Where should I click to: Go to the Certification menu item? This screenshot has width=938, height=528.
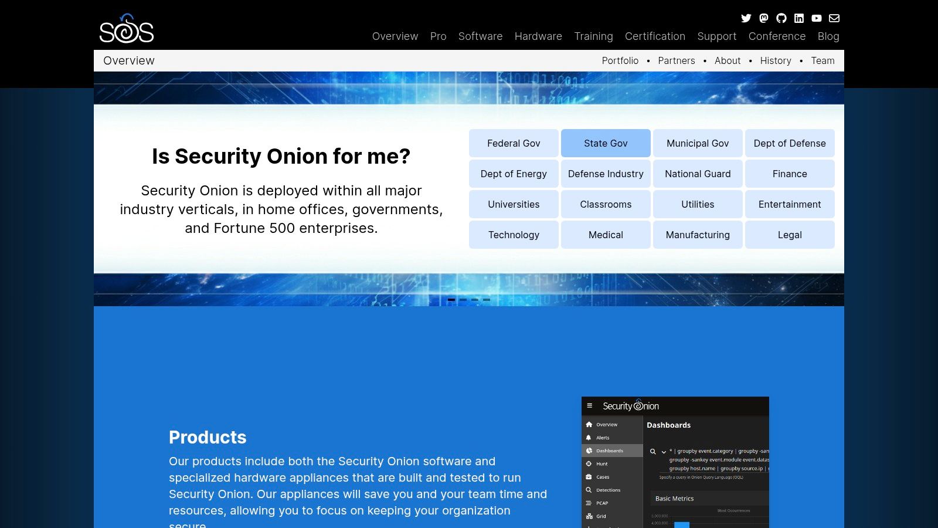click(x=655, y=36)
